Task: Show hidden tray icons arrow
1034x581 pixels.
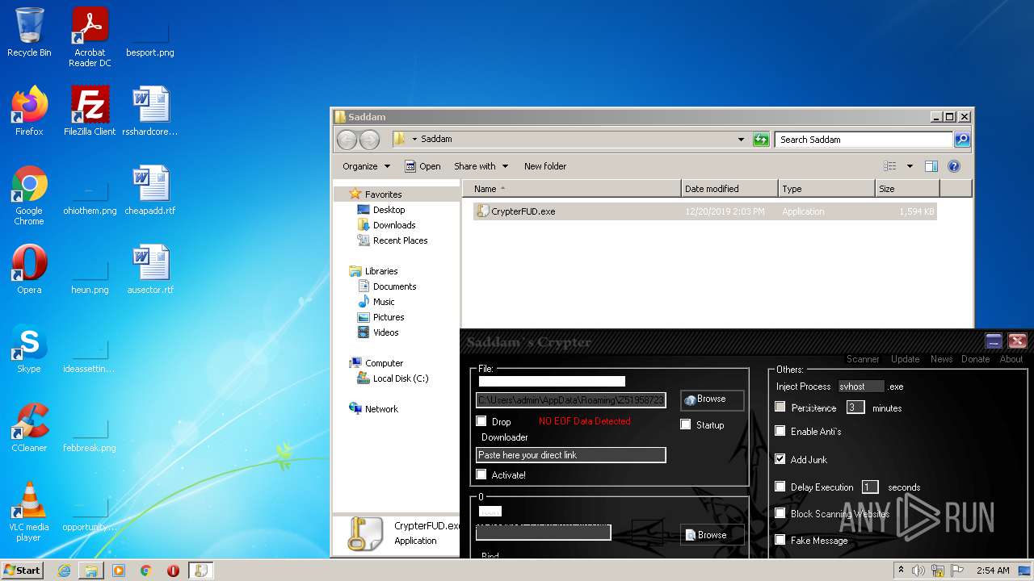Action: 901,571
